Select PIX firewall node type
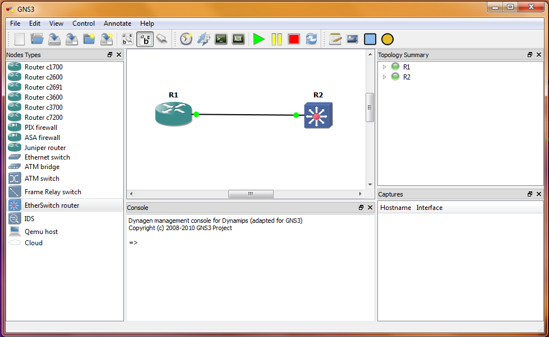Viewport: 549px width, 337px height. (65, 128)
